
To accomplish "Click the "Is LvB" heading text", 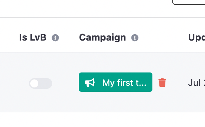I will [x=33, y=37].
